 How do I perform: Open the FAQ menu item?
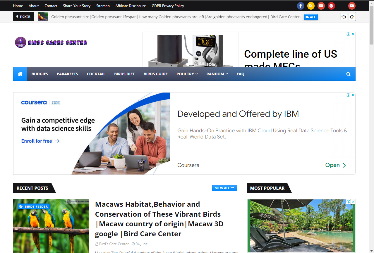241,74
